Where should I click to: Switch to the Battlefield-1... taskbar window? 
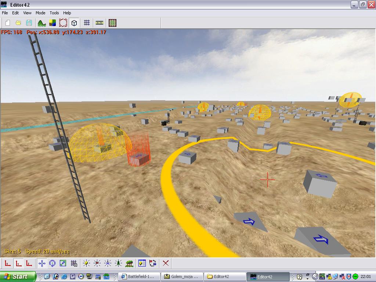pos(139,276)
